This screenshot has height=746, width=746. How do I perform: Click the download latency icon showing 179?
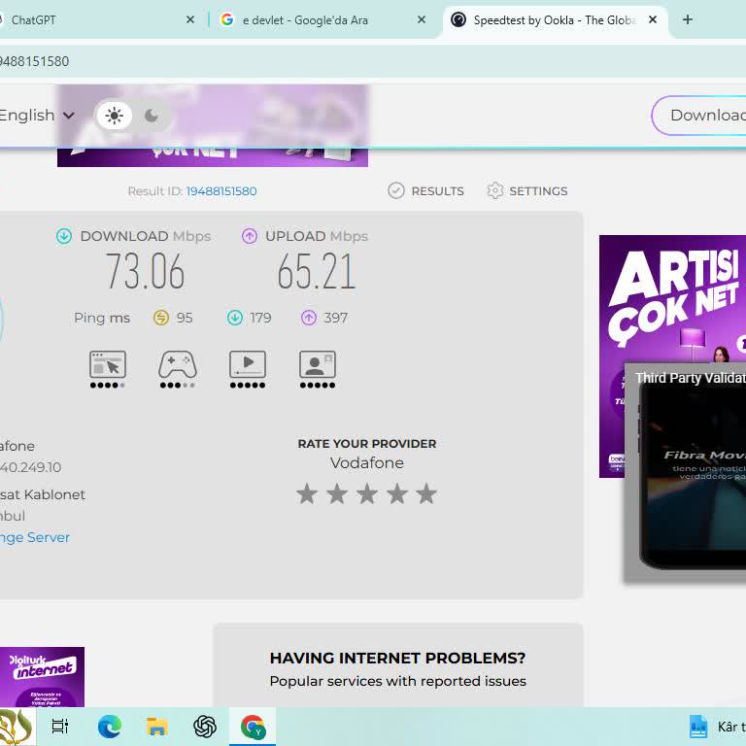235,318
